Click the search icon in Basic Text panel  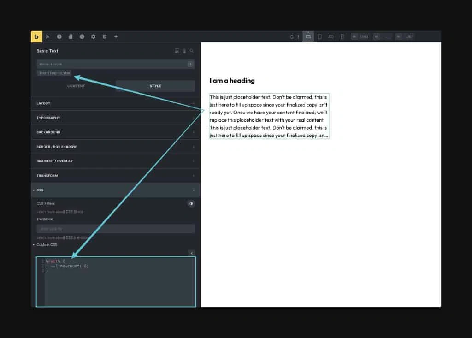pyautogui.click(x=192, y=51)
